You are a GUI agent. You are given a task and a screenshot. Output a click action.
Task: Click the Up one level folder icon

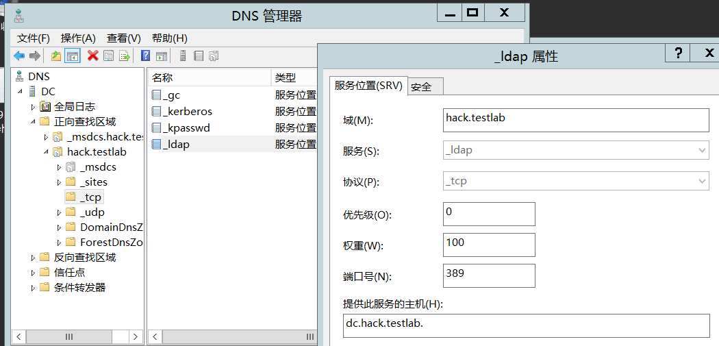(x=56, y=56)
